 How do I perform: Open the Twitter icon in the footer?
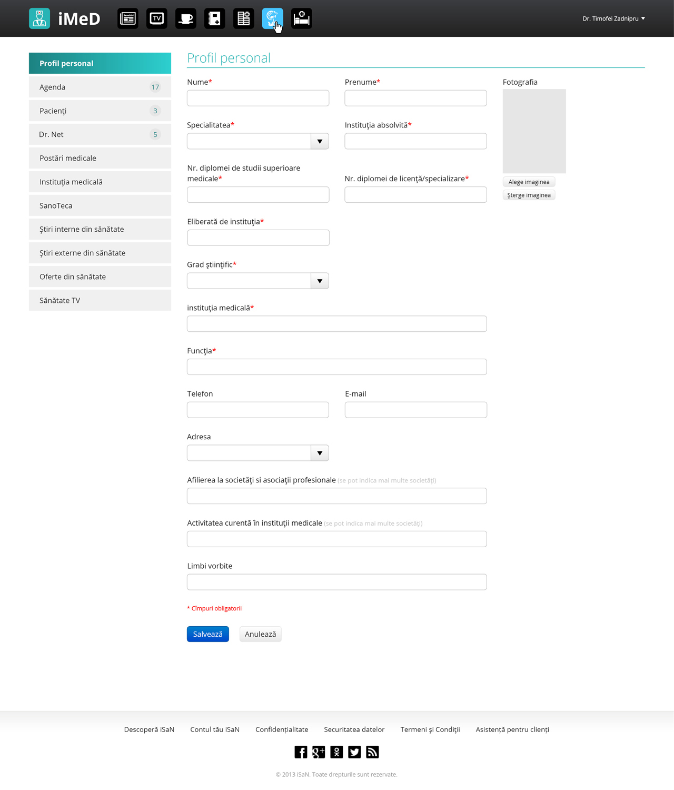[354, 752]
